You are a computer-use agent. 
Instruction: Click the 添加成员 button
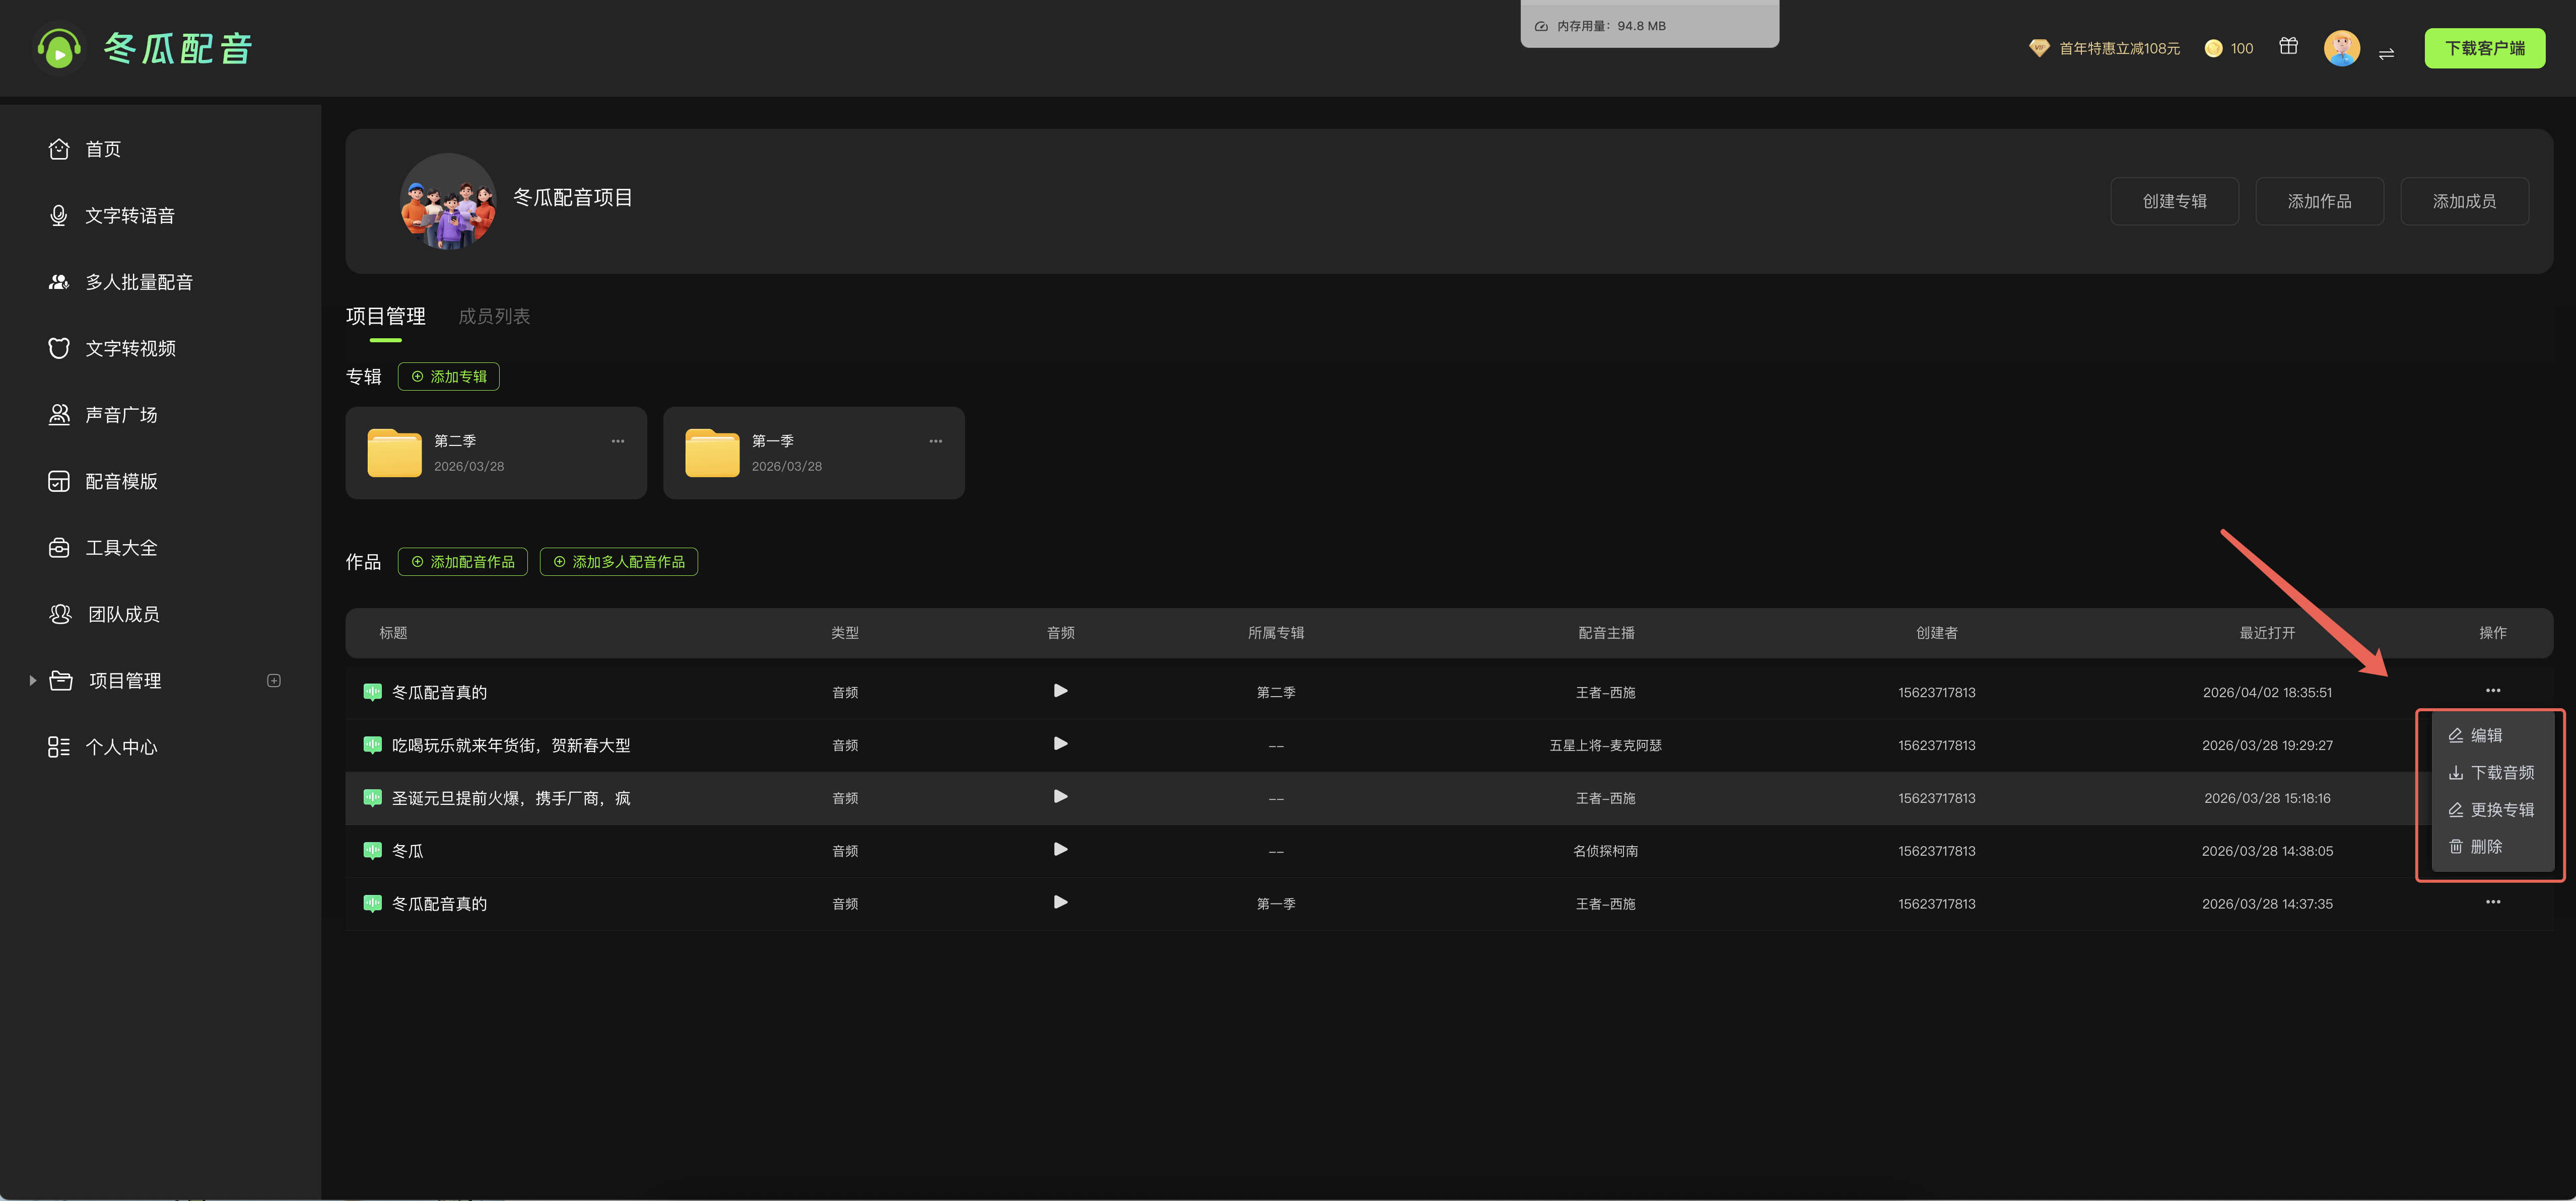click(x=2463, y=201)
